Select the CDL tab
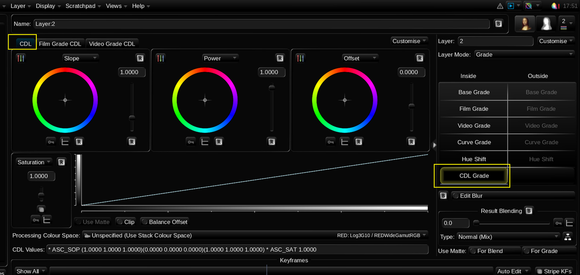The image size is (580, 275). (25, 43)
